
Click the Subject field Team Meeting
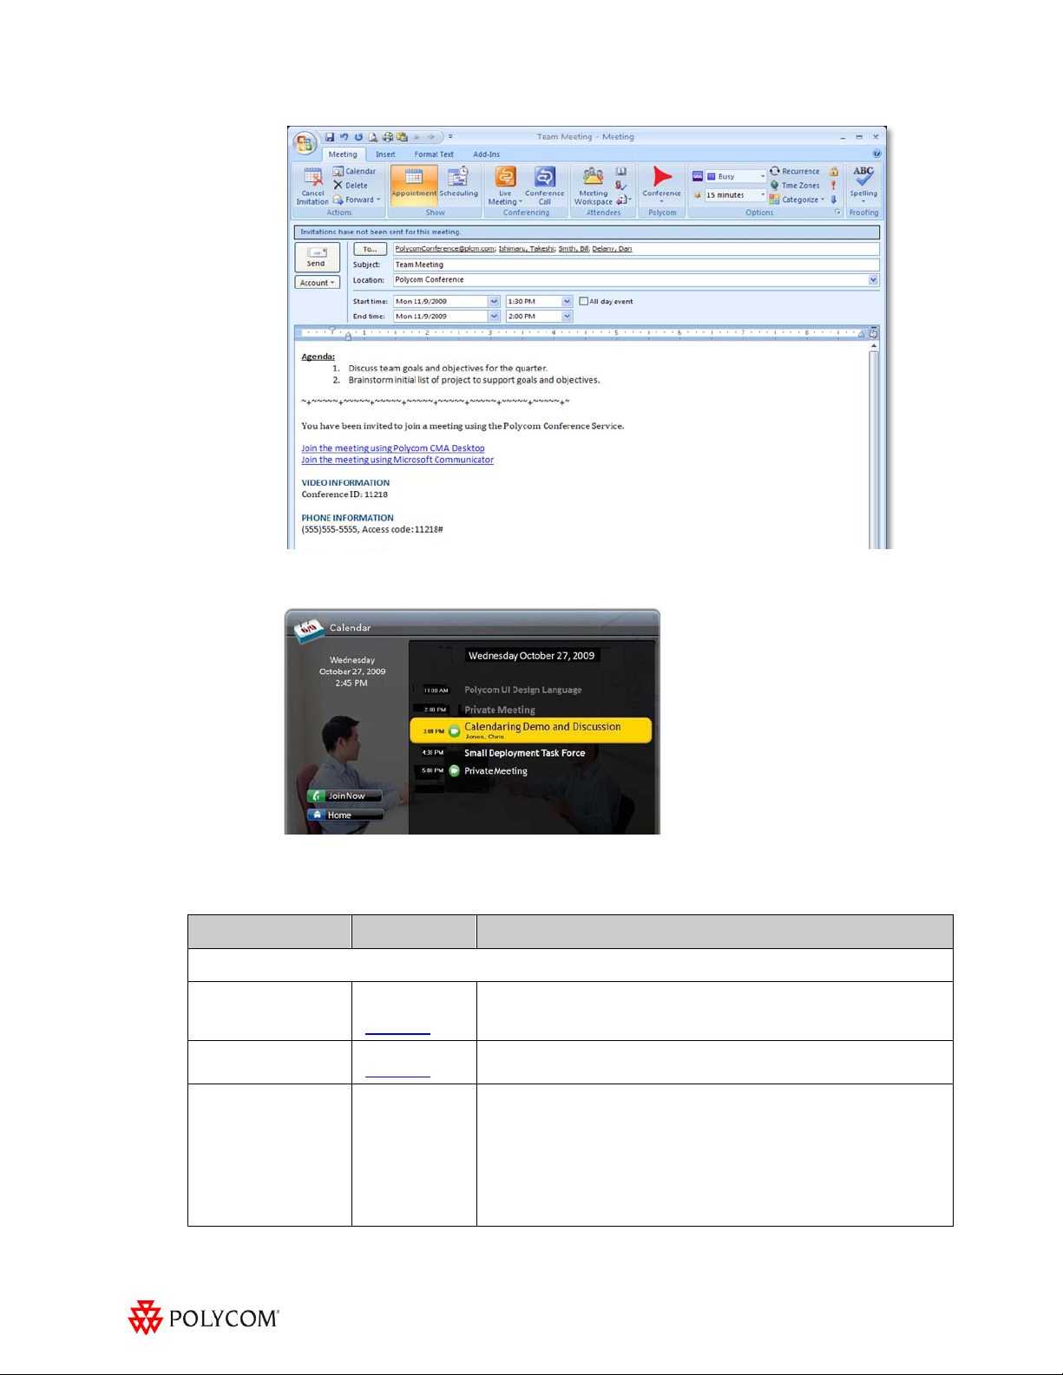point(636,265)
